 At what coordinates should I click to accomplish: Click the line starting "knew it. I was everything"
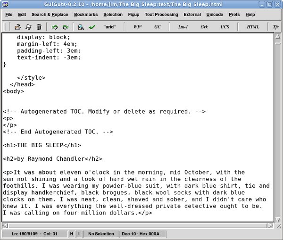(x=133, y=206)
